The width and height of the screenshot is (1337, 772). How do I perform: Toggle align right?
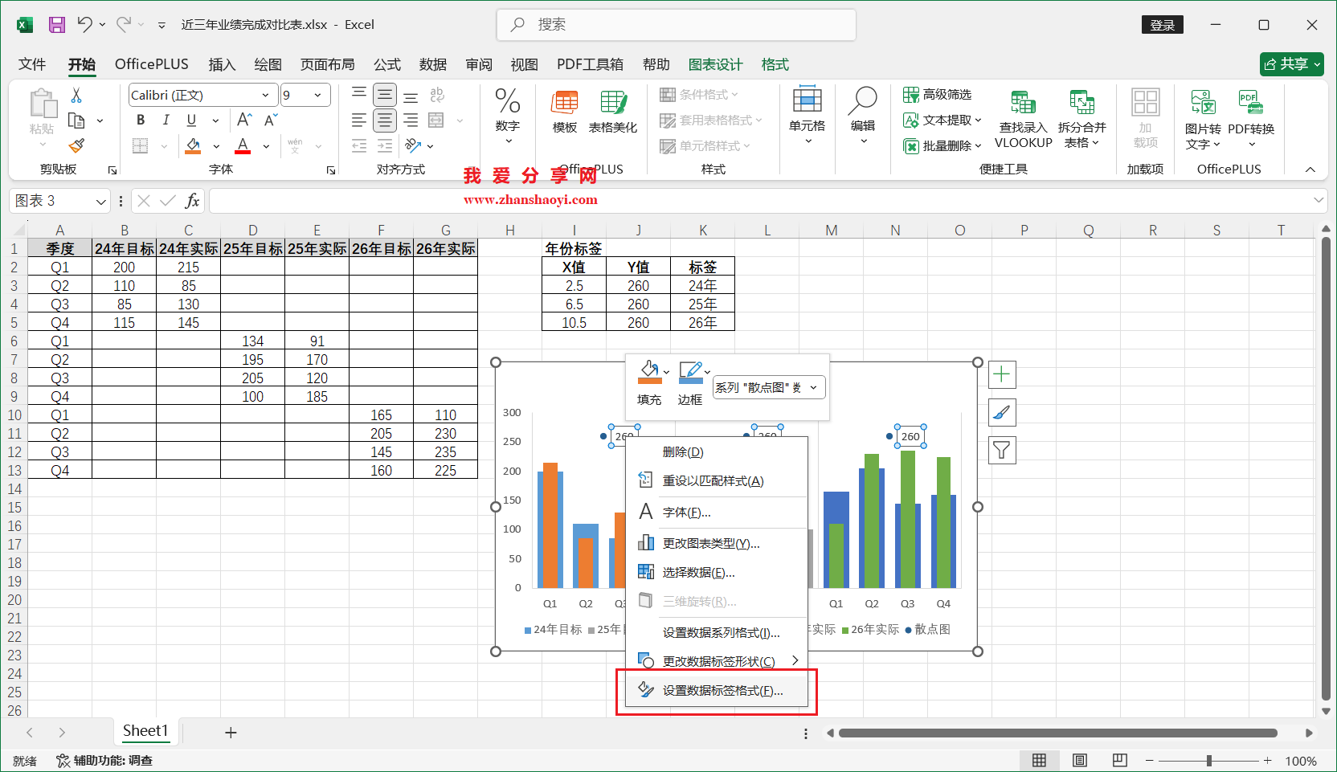[x=411, y=120]
